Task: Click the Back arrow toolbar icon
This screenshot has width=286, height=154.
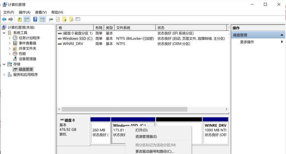Action: 4,19
